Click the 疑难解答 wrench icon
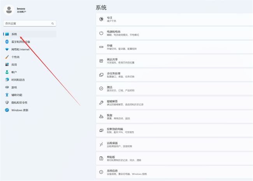This screenshot has width=253, height=181. 101,103
